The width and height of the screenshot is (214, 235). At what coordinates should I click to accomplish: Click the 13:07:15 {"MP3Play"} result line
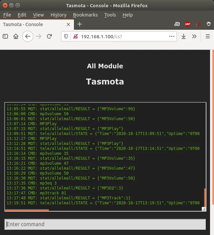[x=65, y=129]
